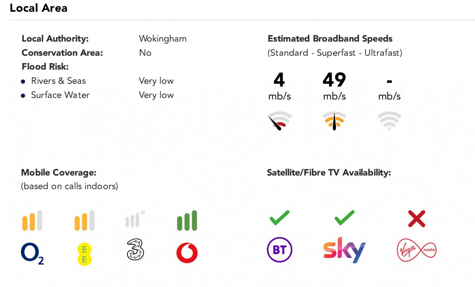Viewport: 475px width, 287px height.
Task: Click the Three network logo
Action: pos(135,250)
